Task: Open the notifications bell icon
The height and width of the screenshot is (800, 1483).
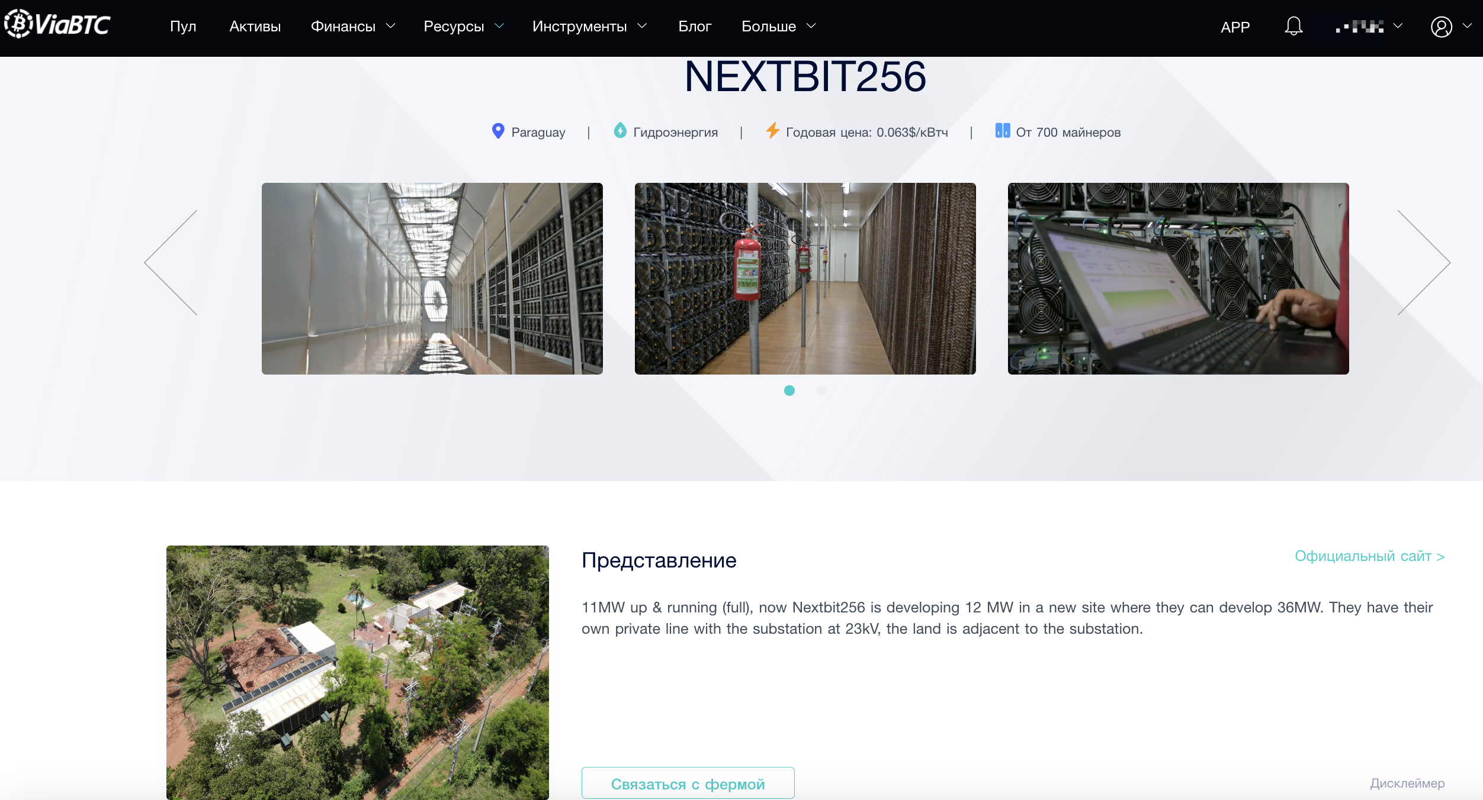Action: pyautogui.click(x=1293, y=27)
